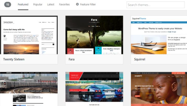Click the Squirrel theme name label
This screenshot has width=187, height=106.
click(140, 59)
